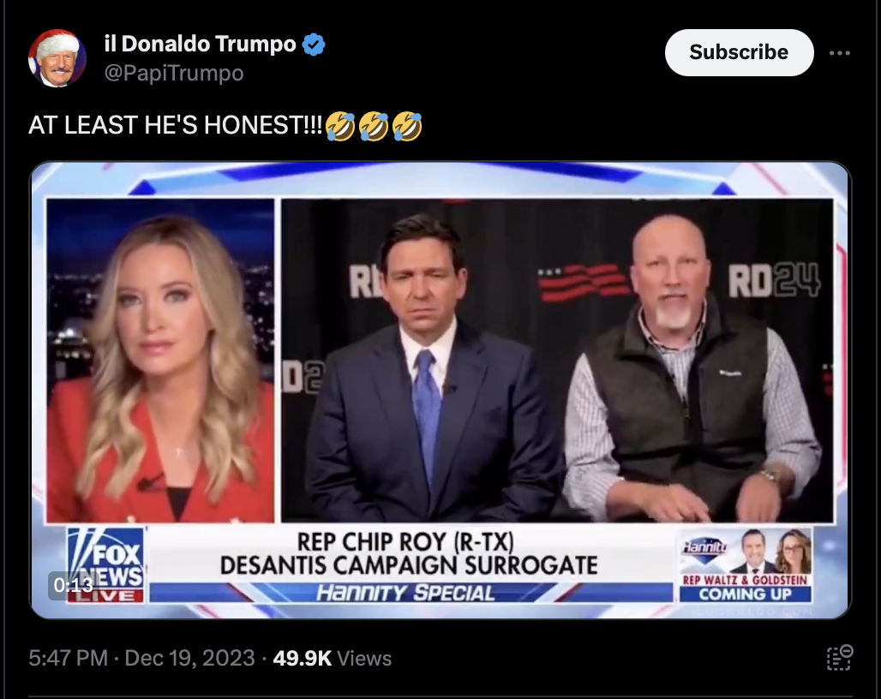Viewport: 881px width, 699px height.
Task: Click the blue verified checkmark badge
Action: pyautogui.click(x=314, y=45)
